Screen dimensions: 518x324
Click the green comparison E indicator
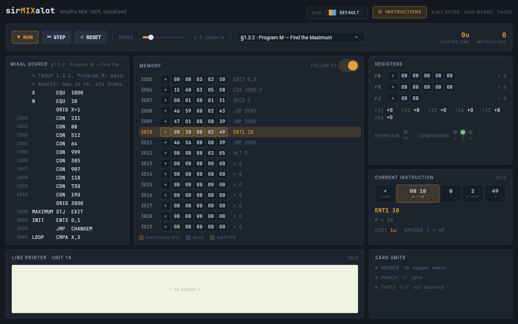coord(463,132)
